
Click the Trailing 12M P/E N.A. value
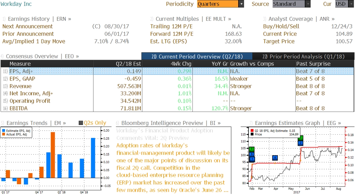point(237,26)
